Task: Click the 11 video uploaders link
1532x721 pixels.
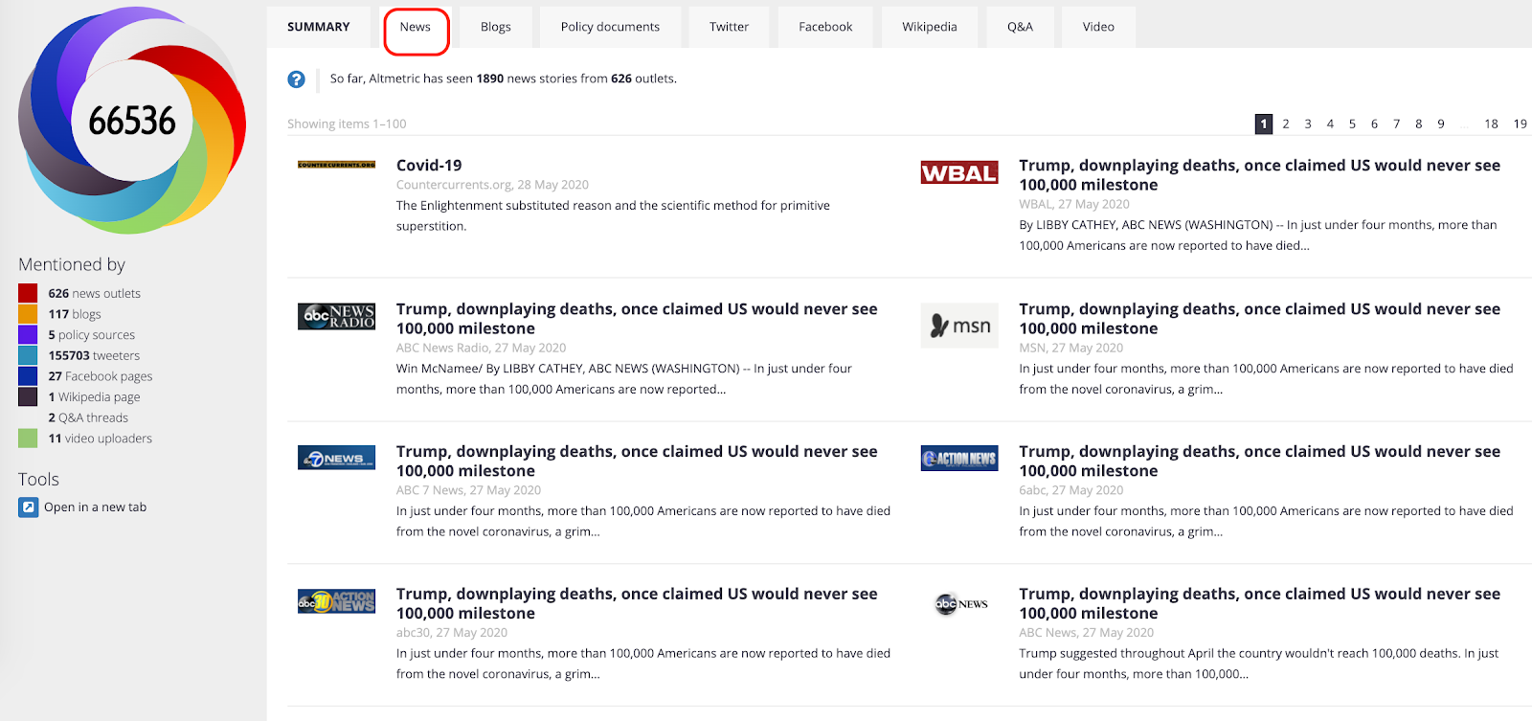Action: tap(101, 439)
